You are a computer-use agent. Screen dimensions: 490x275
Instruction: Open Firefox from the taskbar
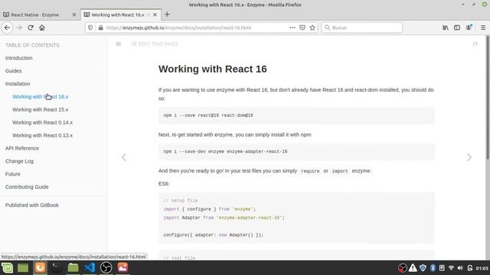[x=40, y=268]
